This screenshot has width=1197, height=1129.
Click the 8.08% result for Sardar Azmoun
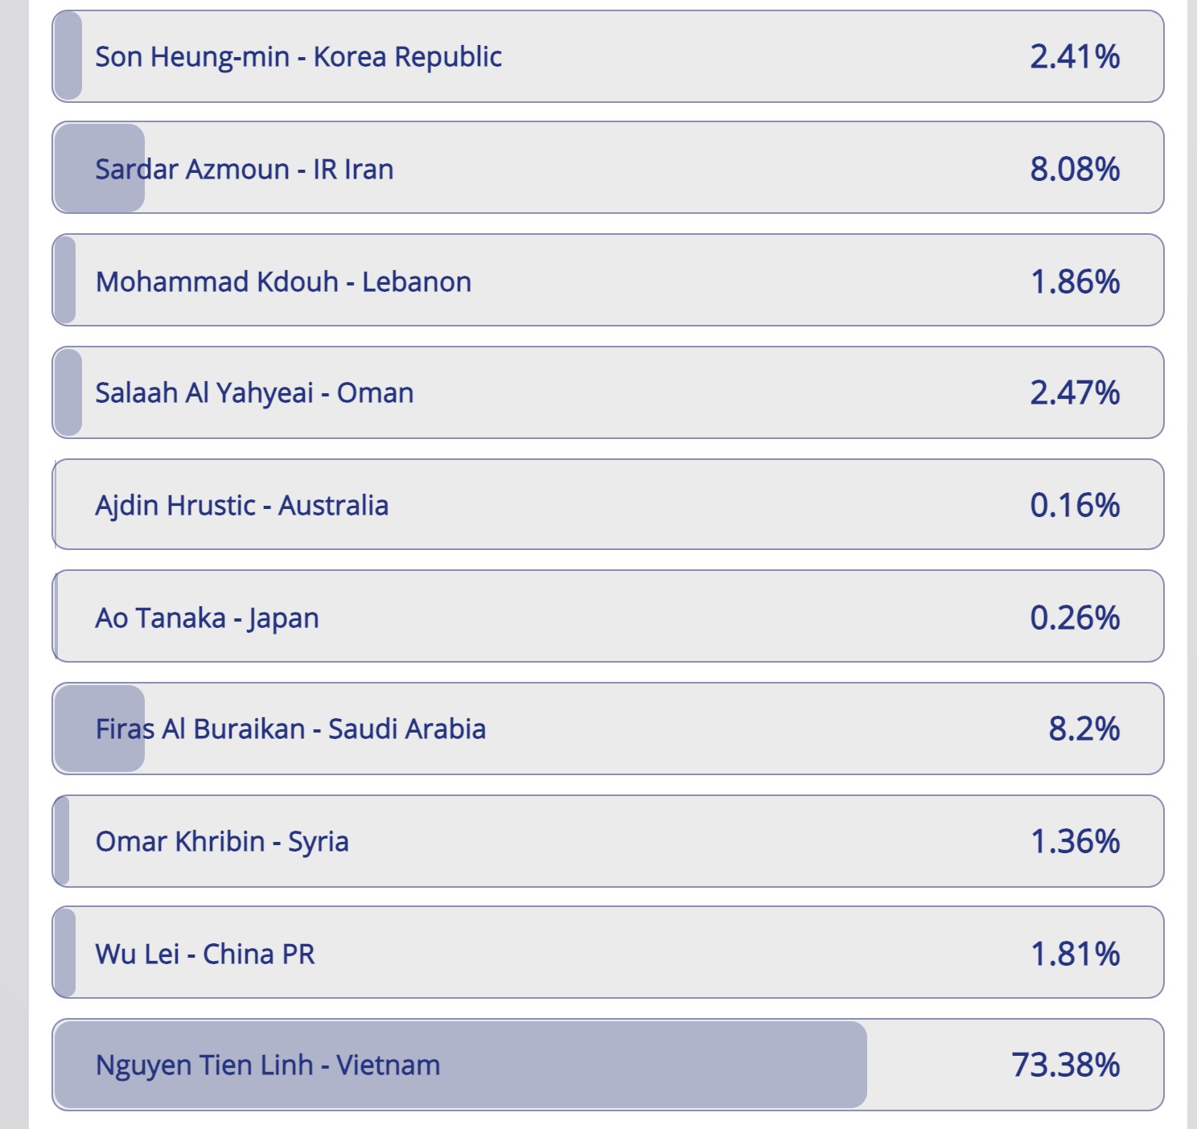pyautogui.click(x=1075, y=169)
